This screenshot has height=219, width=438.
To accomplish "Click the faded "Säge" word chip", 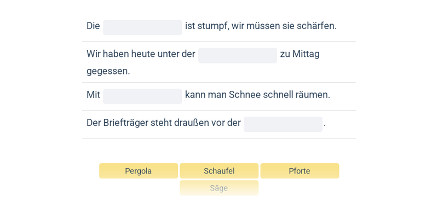I will pos(219,188).
